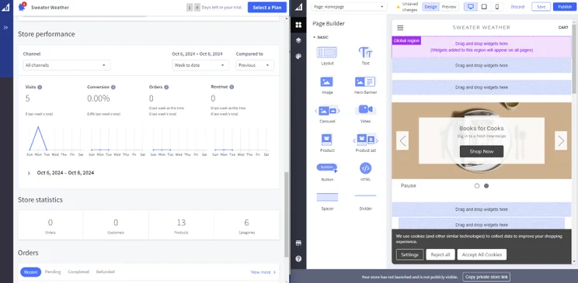Screen dimensions: 578x283
Task: Select the Image widget
Action: point(327,85)
